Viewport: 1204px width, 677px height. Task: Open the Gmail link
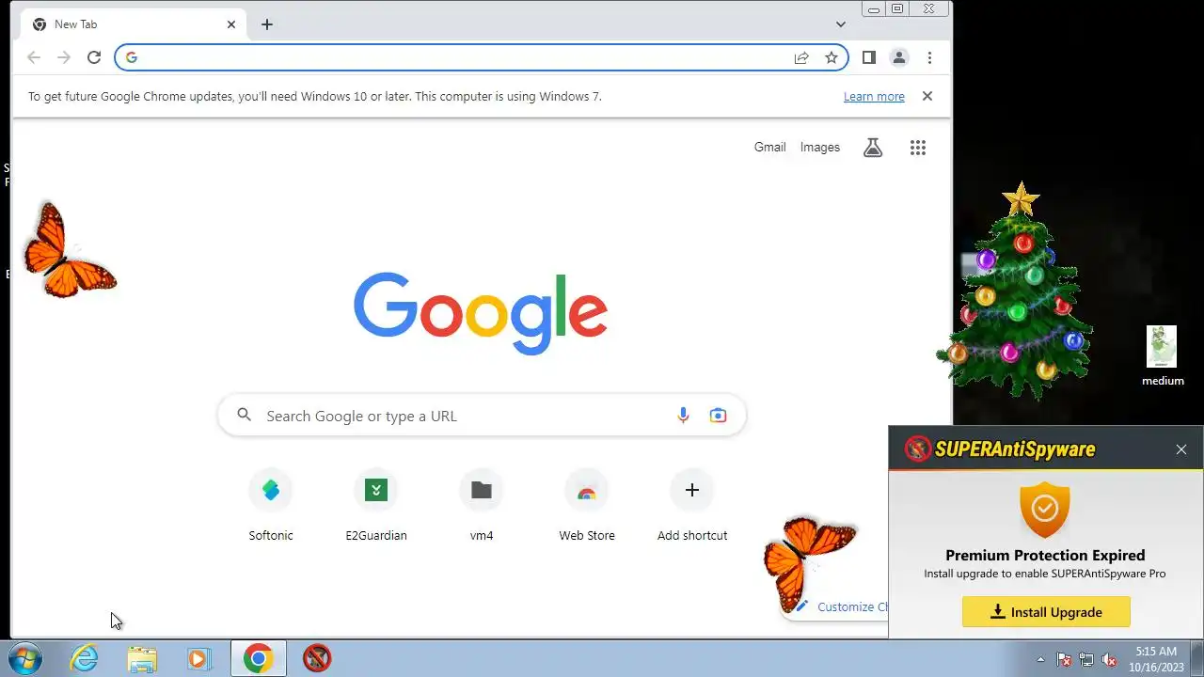769,147
